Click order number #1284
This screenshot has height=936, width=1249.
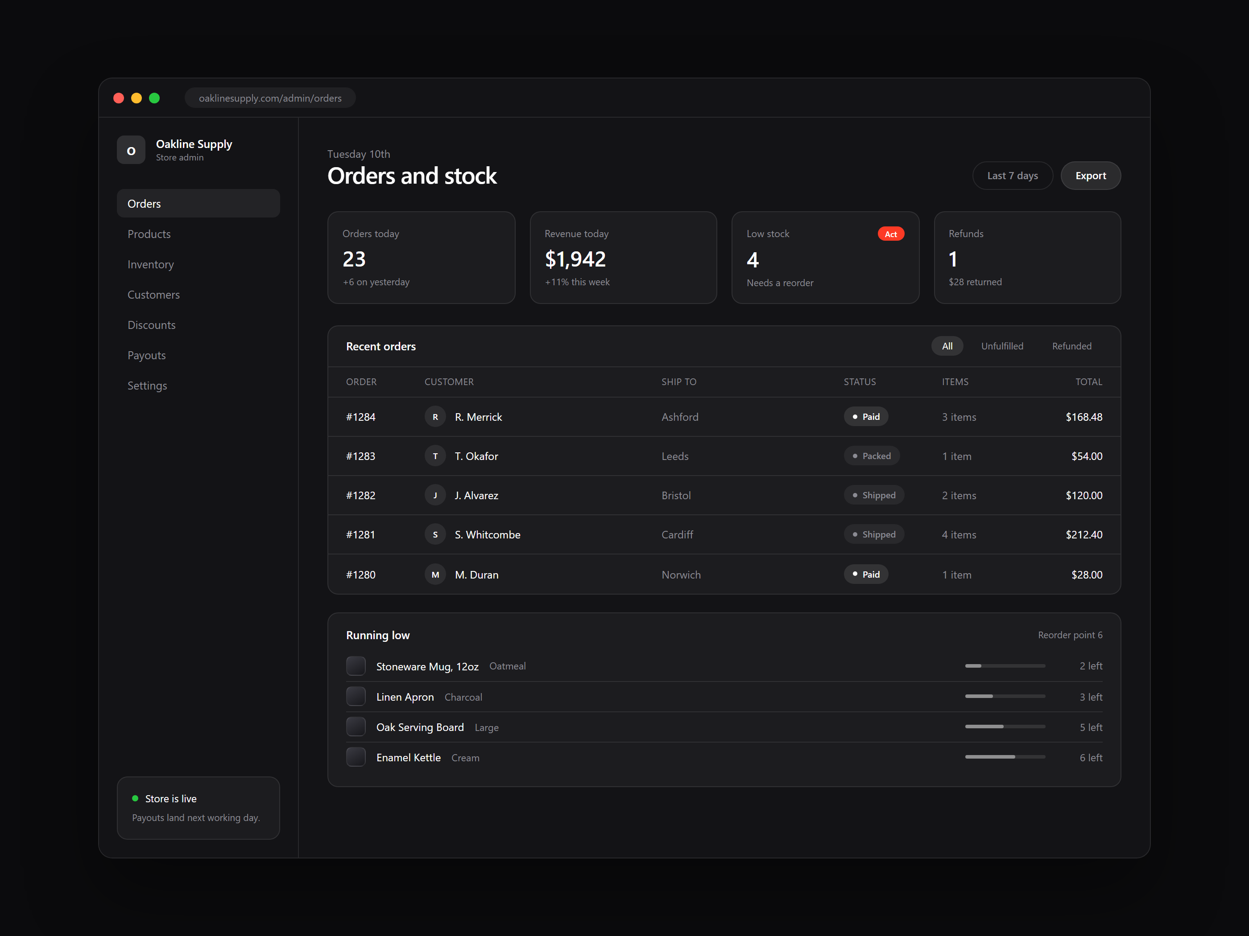(360, 417)
